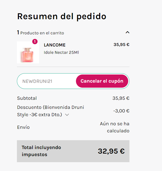Click the Envío label
Viewport: 162px width, 171px height.
pyautogui.click(x=23, y=127)
